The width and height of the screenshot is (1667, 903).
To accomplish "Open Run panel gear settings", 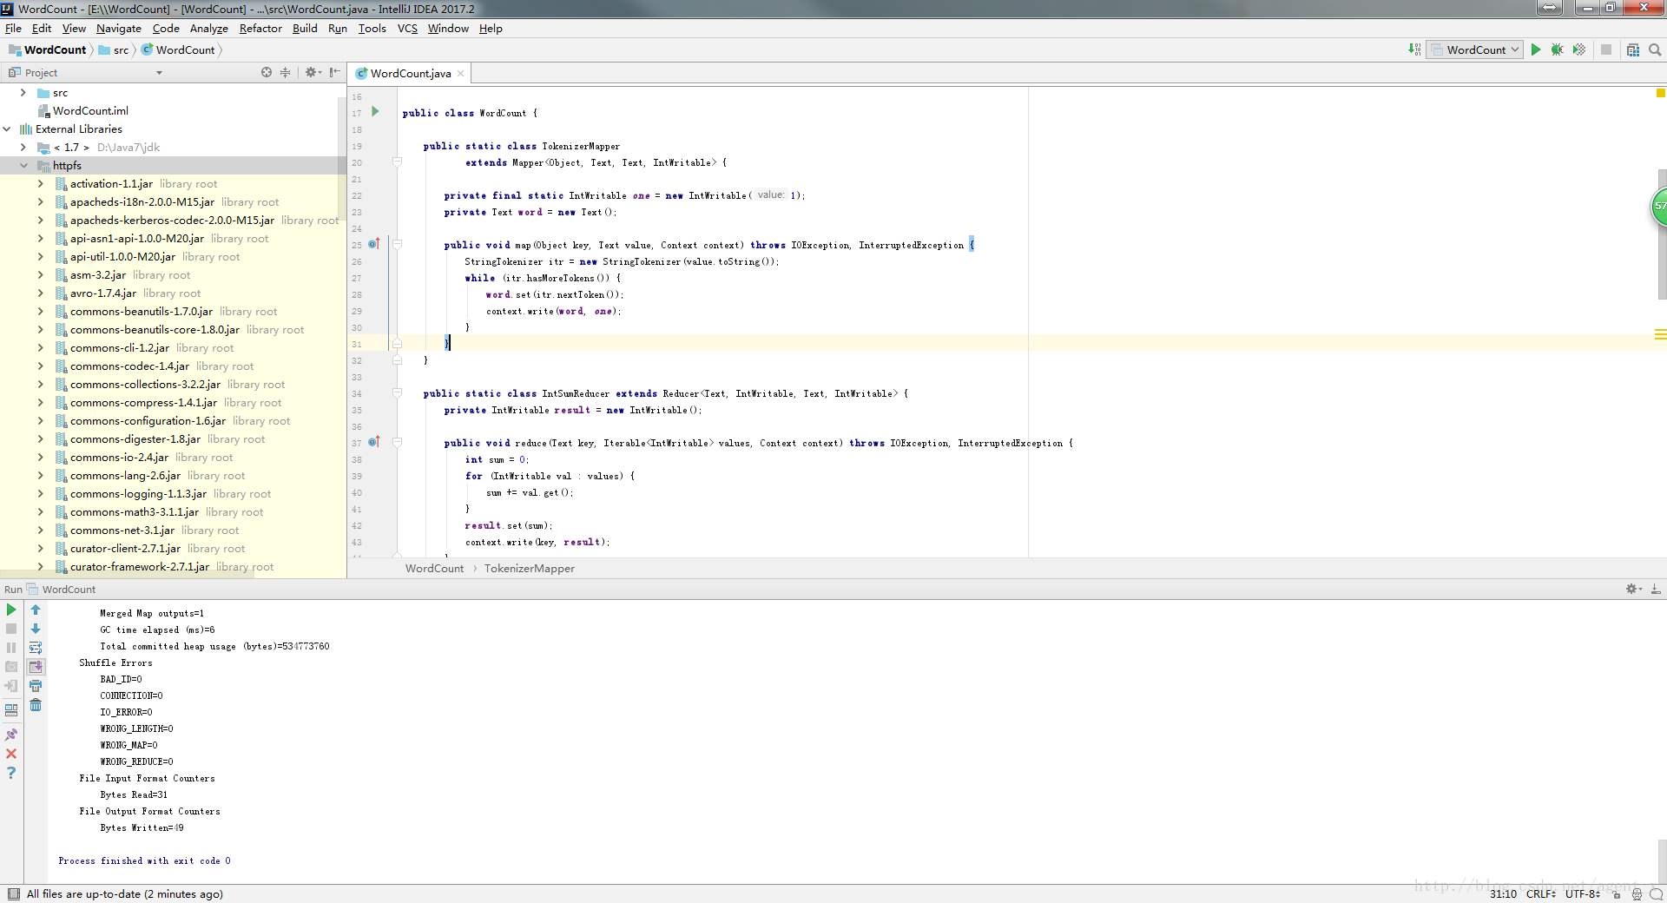I will (1633, 589).
